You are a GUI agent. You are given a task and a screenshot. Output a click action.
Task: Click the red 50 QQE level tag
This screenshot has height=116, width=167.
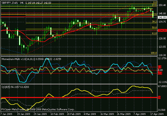159,98
